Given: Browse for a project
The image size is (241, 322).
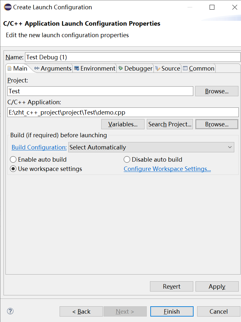Looking at the screenshot, I should point(217,91).
